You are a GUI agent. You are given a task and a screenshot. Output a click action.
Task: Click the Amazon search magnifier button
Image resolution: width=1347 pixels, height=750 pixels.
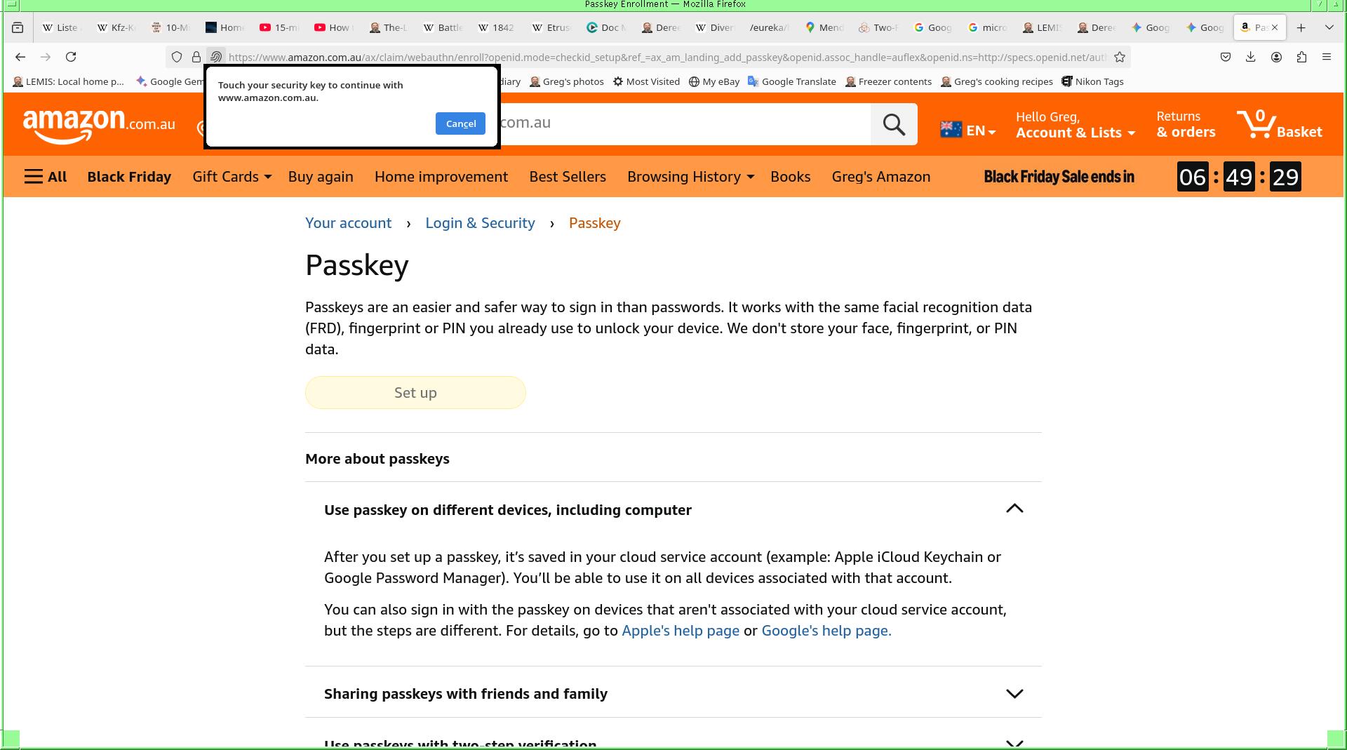(893, 124)
